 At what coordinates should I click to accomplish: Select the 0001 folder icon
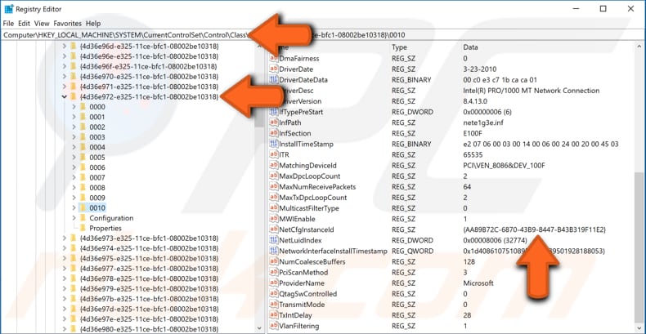pyautogui.click(x=83, y=117)
